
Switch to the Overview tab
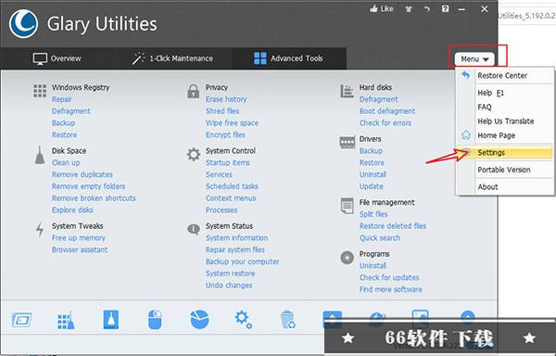click(x=57, y=58)
